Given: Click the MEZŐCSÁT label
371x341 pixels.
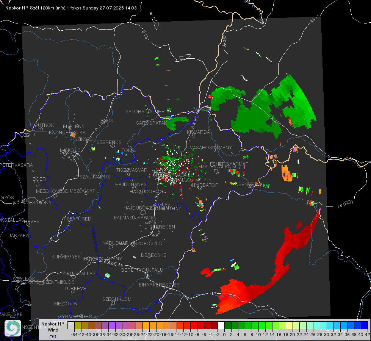Looking at the screenshot, I should click(82, 191).
